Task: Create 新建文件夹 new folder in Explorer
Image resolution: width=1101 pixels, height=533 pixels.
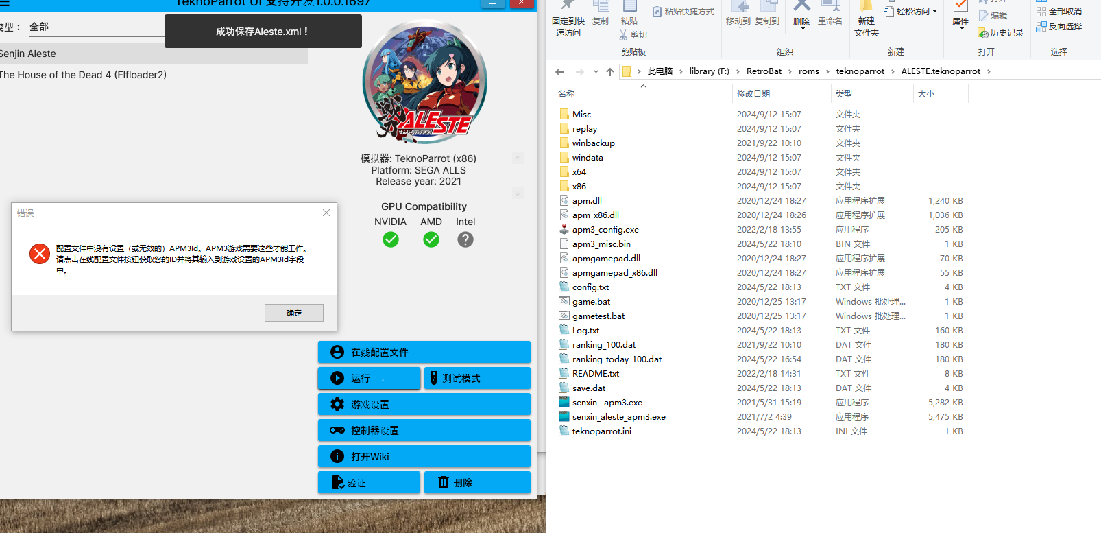Action: (867, 21)
